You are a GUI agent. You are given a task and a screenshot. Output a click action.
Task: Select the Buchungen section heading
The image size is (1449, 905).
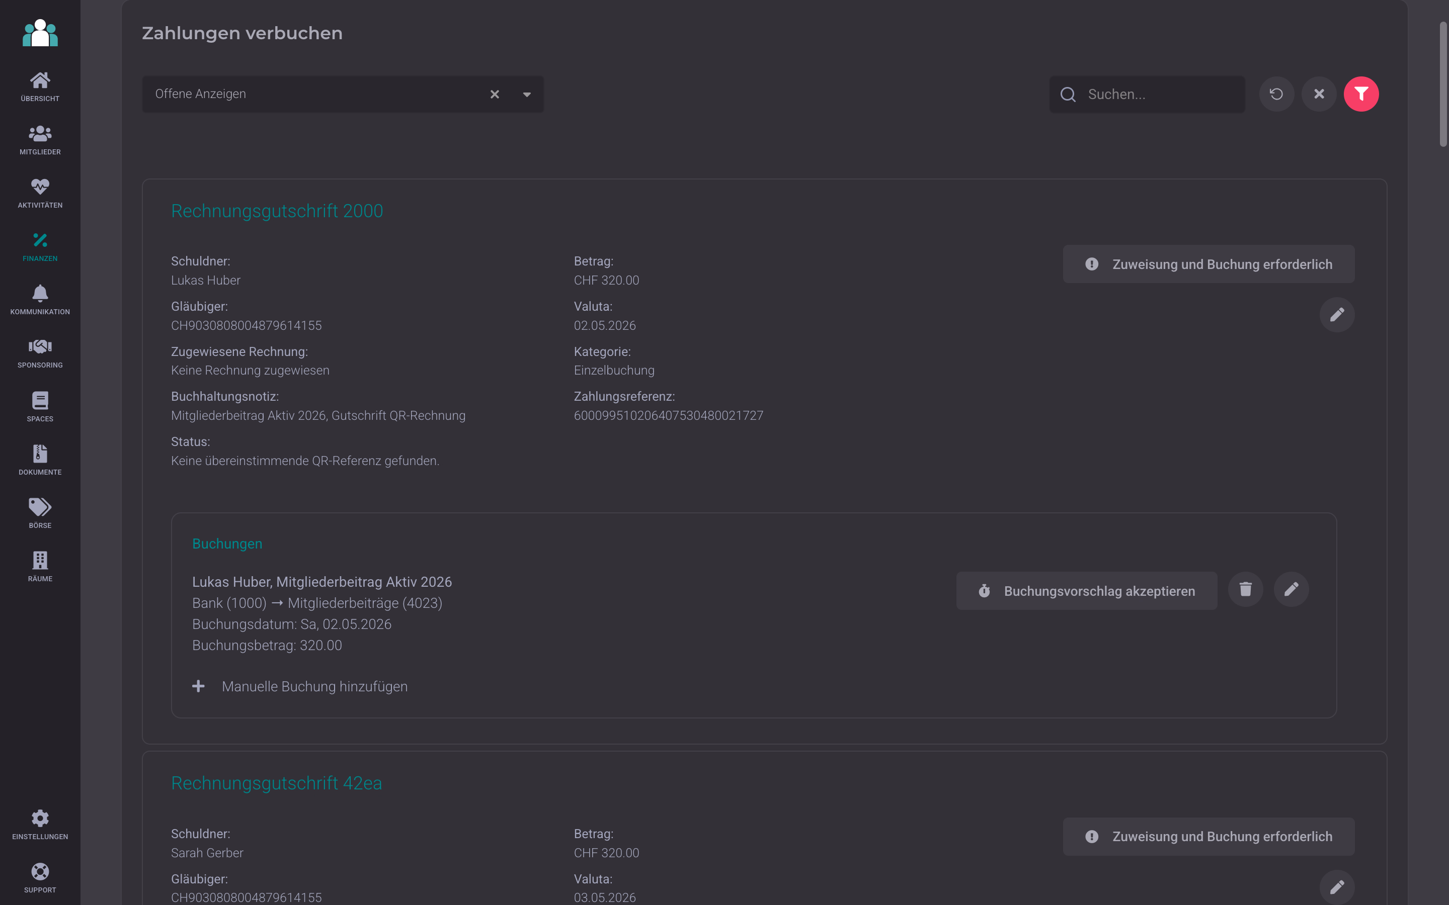click(227, 544)
